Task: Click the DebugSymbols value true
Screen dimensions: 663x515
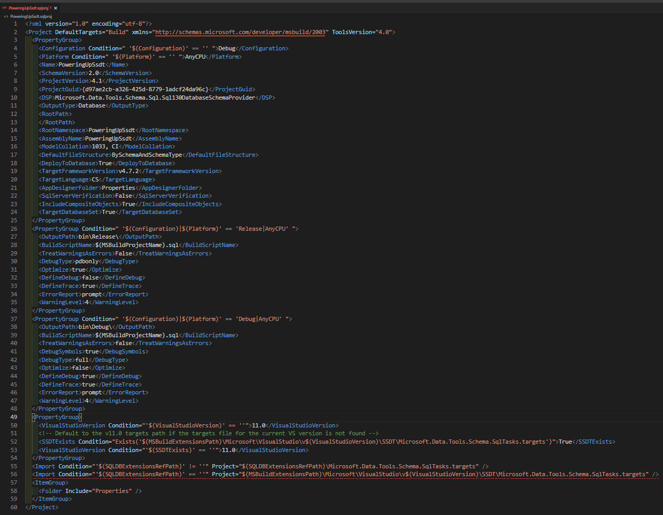Action: click(x=92, y=351)
